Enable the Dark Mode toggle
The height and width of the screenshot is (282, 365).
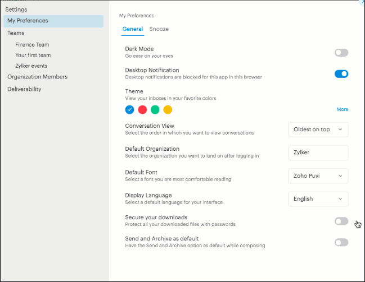341,53
